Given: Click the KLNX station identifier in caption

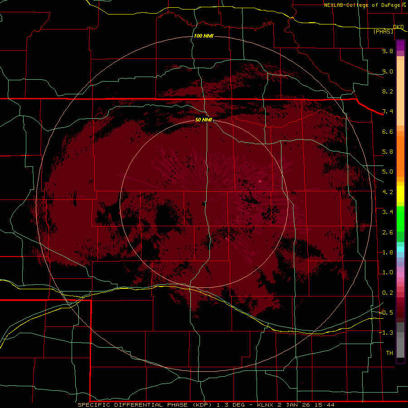Looking at the screenshot, I should 265,405.
